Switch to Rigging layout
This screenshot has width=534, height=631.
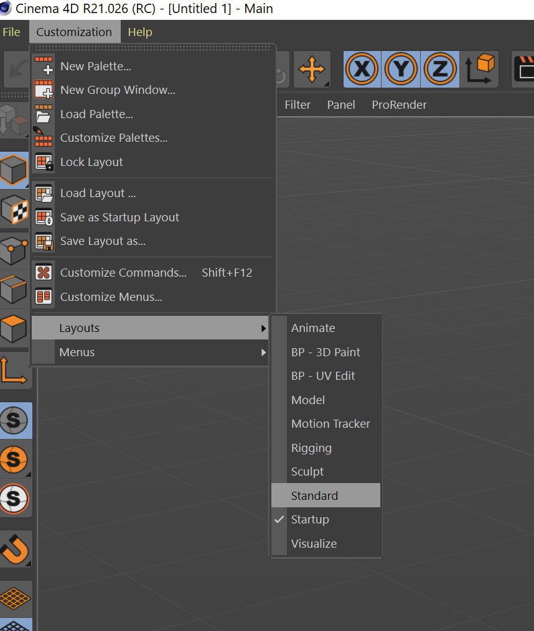click(326, 448)
